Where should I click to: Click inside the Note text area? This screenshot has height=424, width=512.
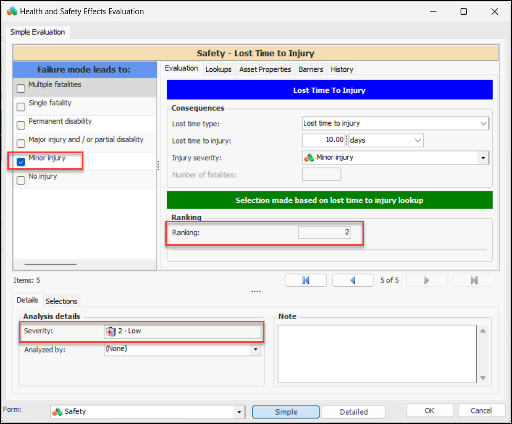(x=376, y=354)
